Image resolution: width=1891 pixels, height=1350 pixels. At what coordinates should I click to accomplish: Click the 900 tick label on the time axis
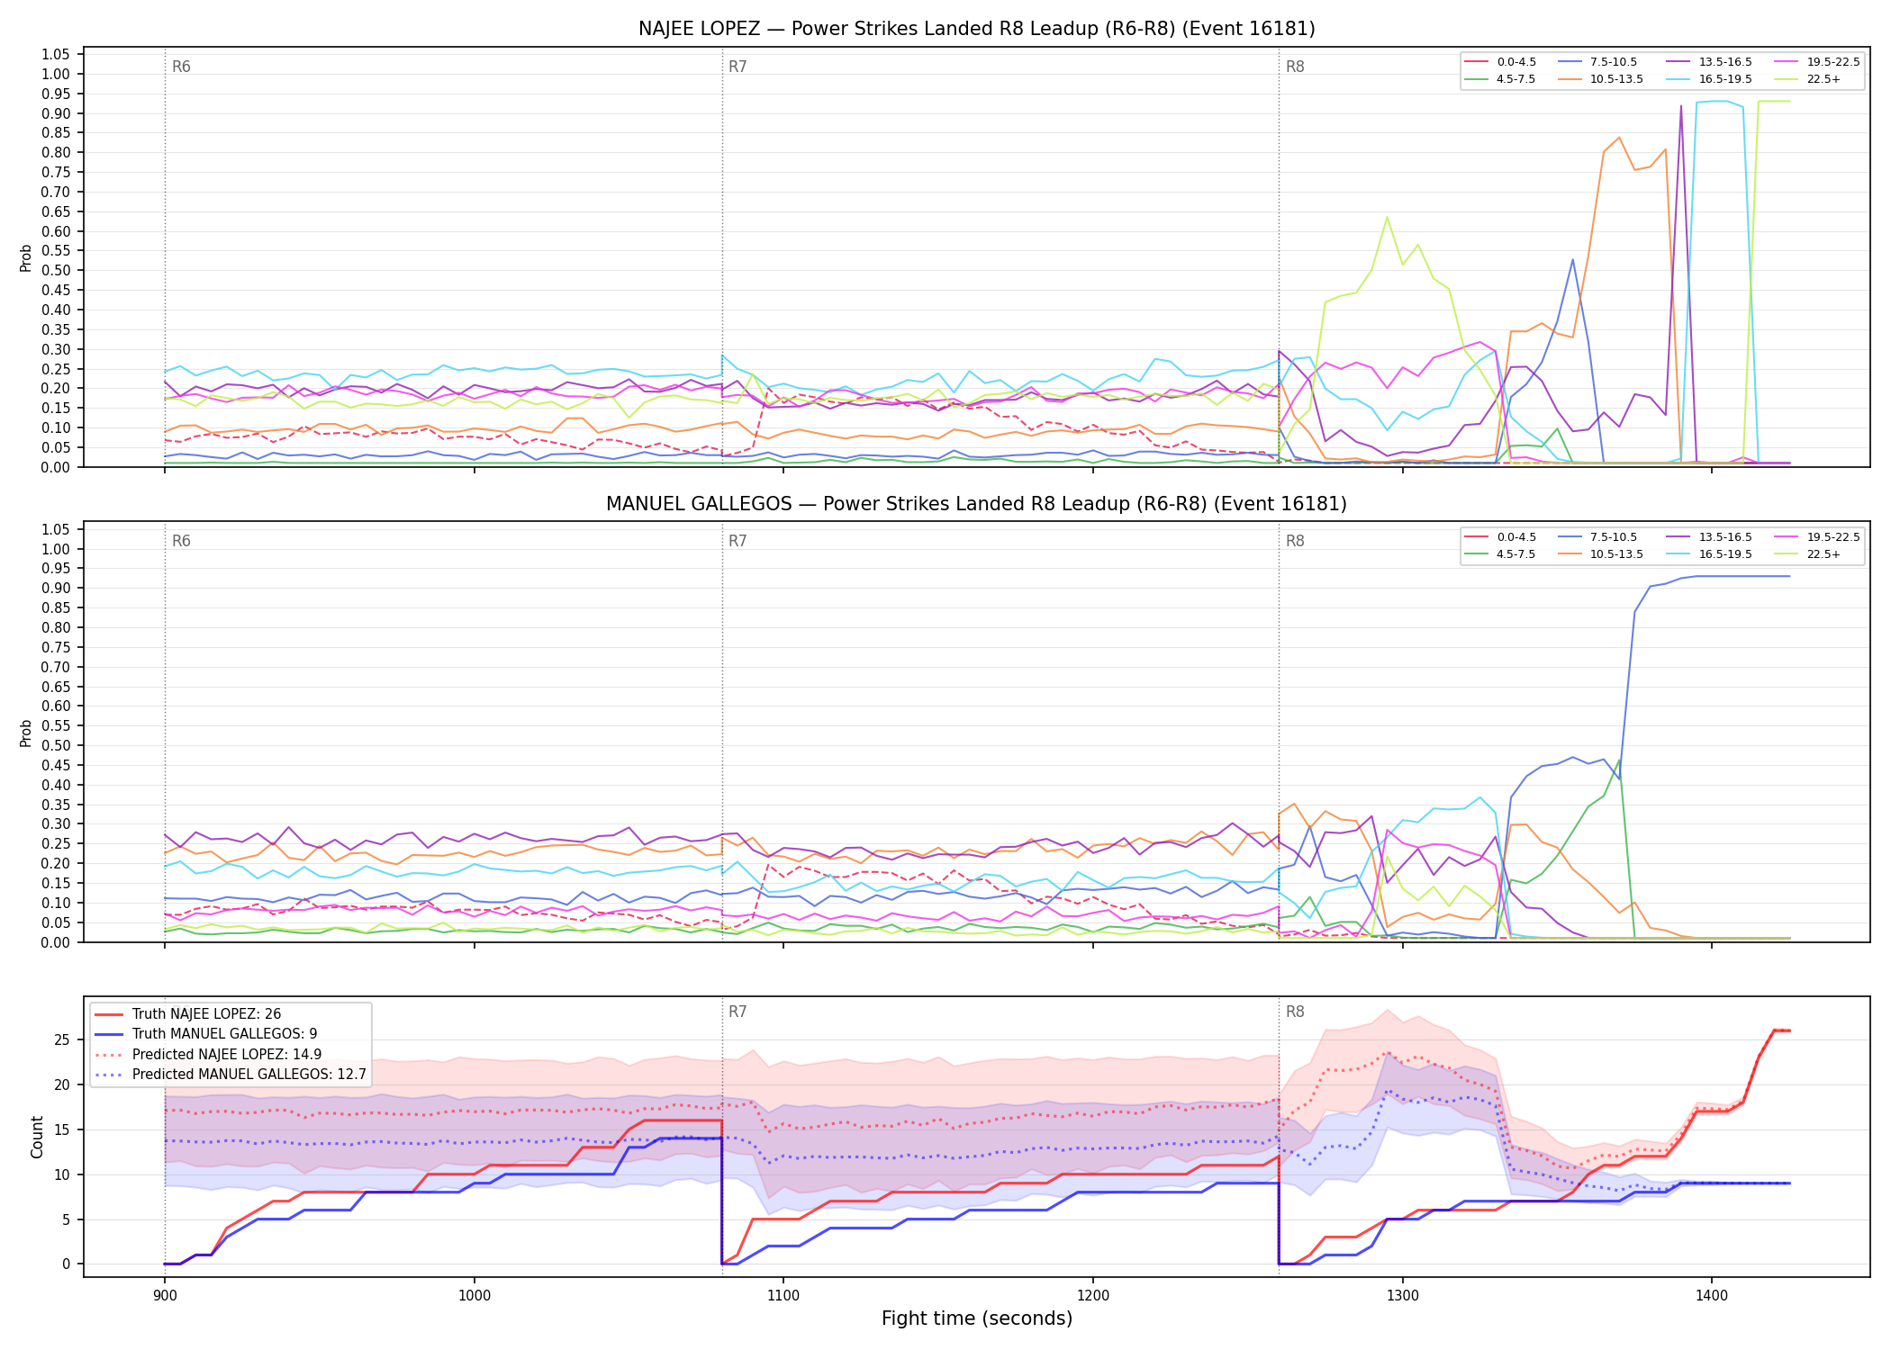coord(164,1296)
